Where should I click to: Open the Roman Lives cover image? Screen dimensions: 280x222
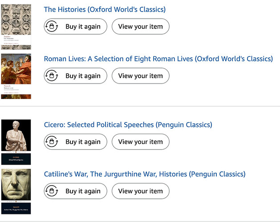click(16, 76)
